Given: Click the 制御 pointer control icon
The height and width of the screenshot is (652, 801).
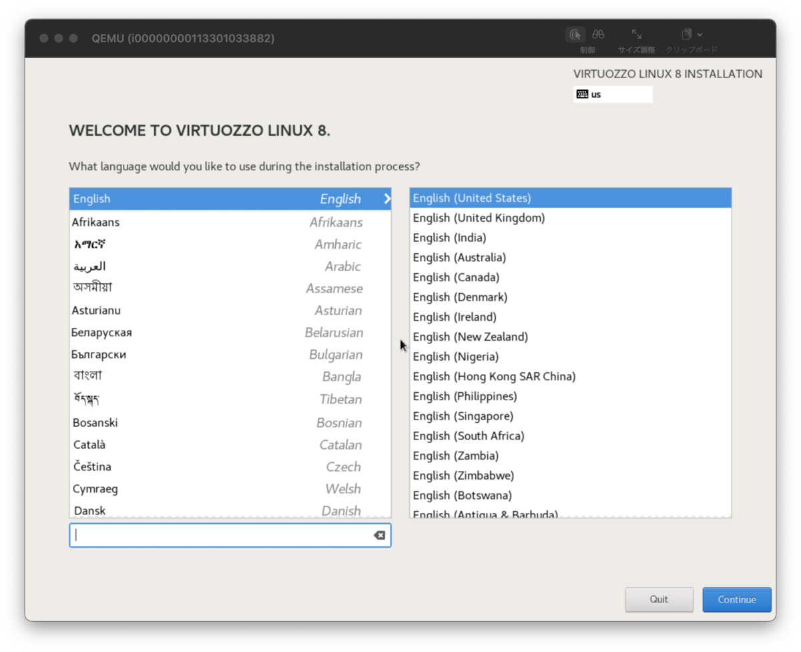Looking at the screenshot, I should [575, 34].
